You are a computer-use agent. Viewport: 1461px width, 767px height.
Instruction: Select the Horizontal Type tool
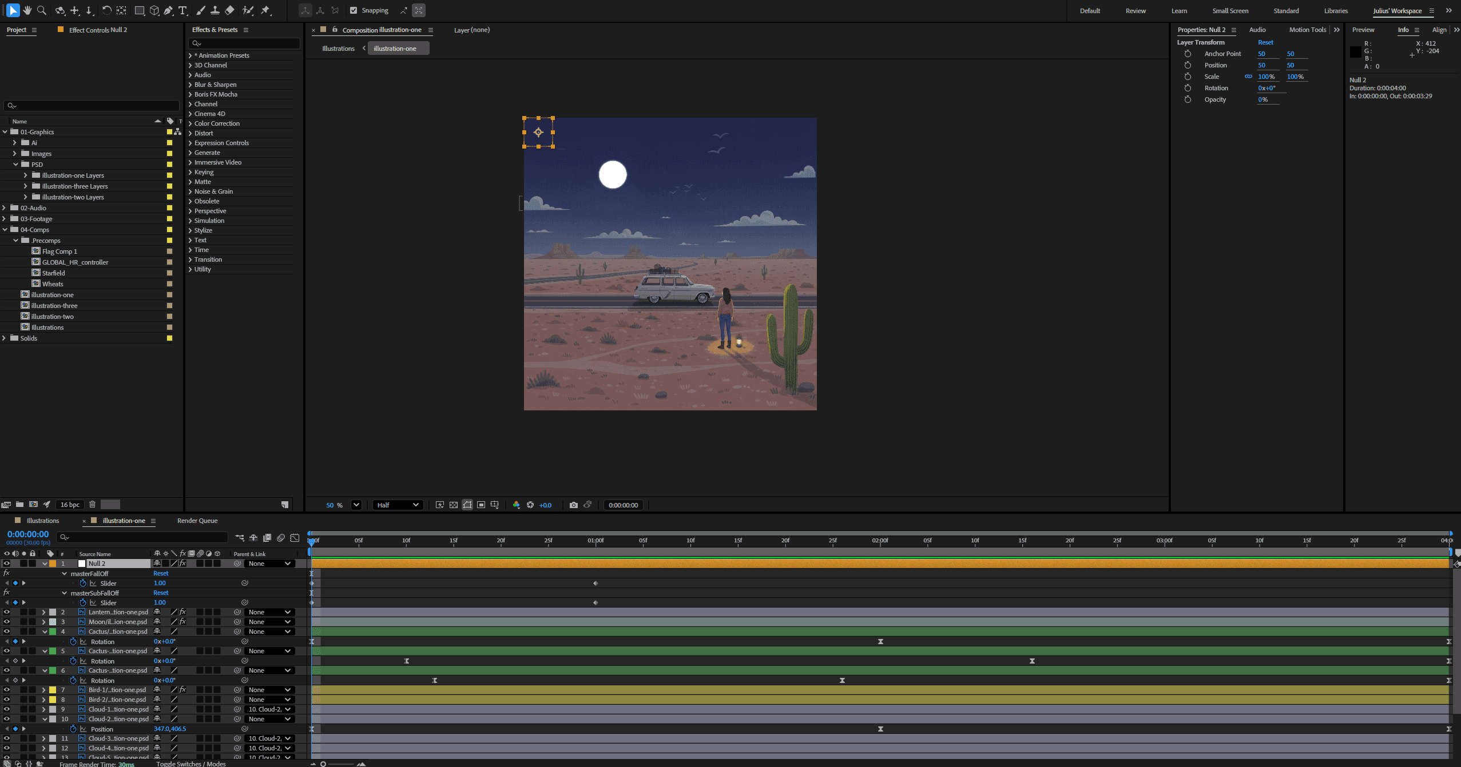182,10
